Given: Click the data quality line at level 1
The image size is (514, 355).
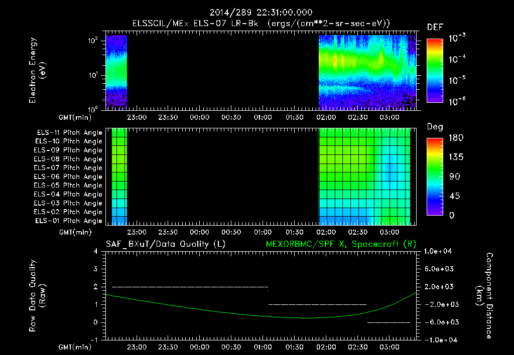Looking at the screenshot, I should pos(318,304).
